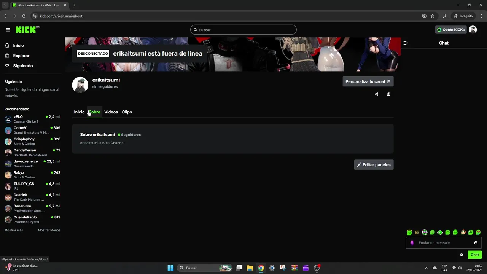Viewport: 487px width, 274px height.
Task: Collapse chat panel with arrow icon
Action: point(406,43)
